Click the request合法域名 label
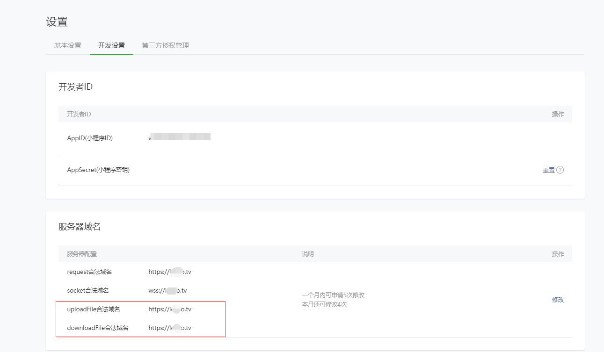Screen dimensions: 604x352 [89, 272]
